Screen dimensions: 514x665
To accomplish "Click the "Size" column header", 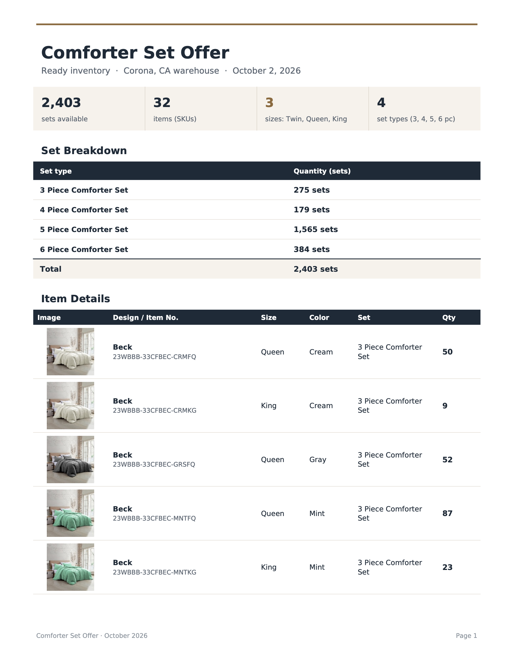I will [269, 318].
